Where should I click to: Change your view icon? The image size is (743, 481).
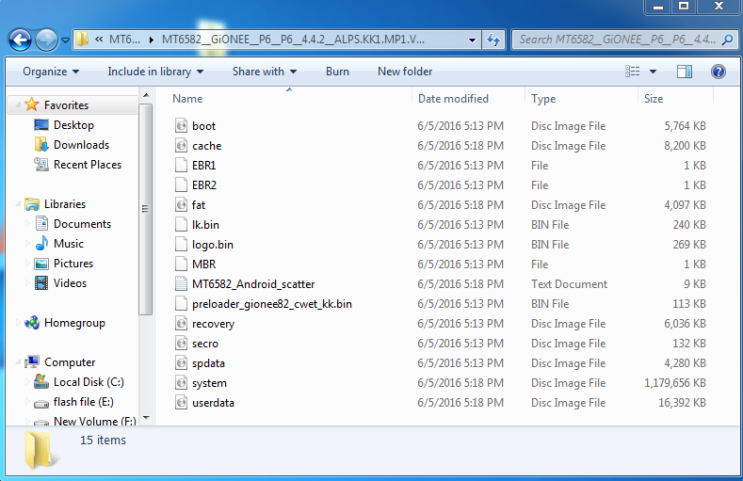(633, 72)
